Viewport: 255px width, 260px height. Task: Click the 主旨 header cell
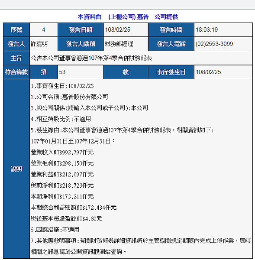point(16,58)
